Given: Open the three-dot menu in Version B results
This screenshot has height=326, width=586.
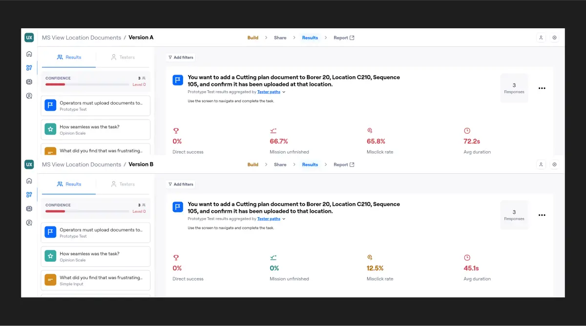Looking at the screenshot, I should [x=542, y=215].
